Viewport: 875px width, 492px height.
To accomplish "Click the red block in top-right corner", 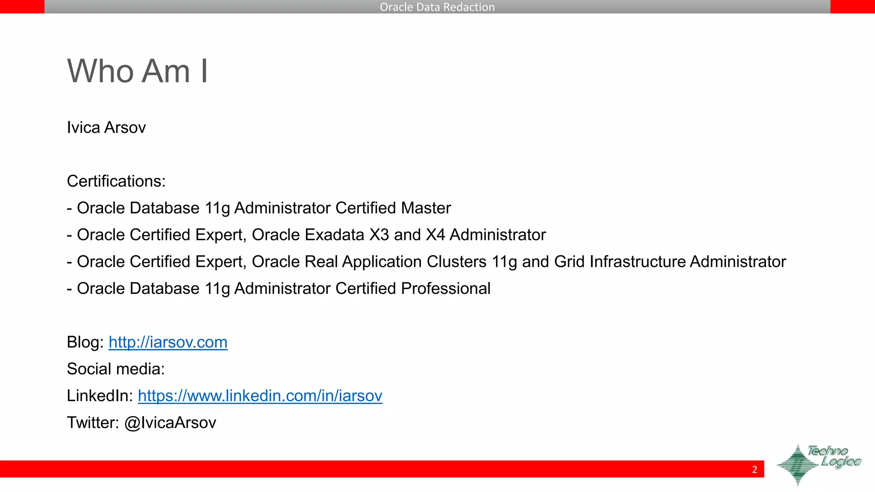I will pyautogui.click(x=852, y=6).
